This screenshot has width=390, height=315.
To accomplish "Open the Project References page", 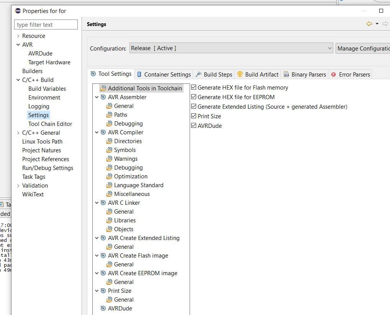I will tap(46, 159).
